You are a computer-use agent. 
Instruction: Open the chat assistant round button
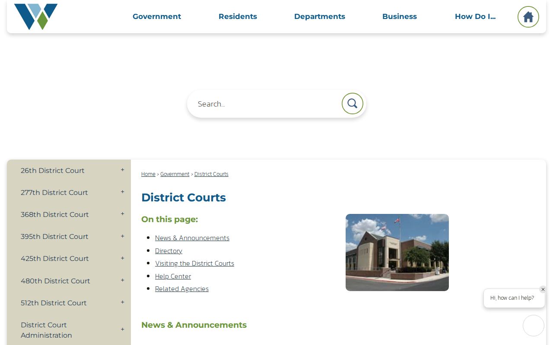[534, 326]
